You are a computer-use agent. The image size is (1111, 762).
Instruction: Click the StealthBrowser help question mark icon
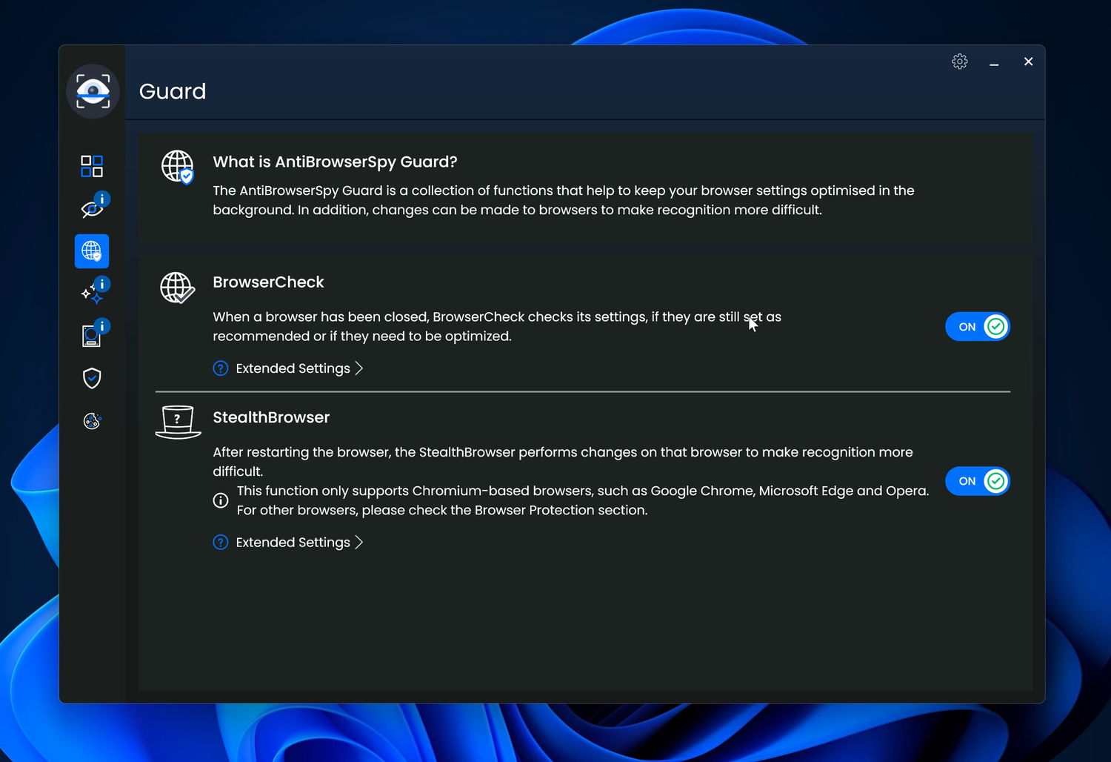point(221,543)
